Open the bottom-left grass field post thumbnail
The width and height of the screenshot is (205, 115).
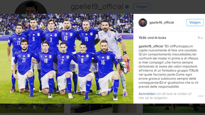pyautogui.click(x=32, y=108)
